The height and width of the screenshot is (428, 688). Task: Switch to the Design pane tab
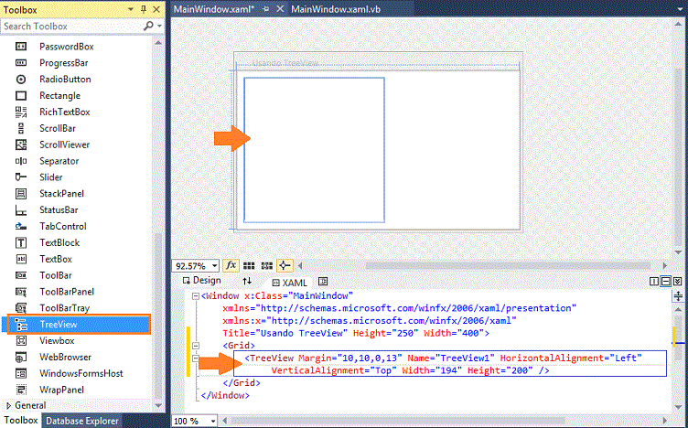[202, 281]
